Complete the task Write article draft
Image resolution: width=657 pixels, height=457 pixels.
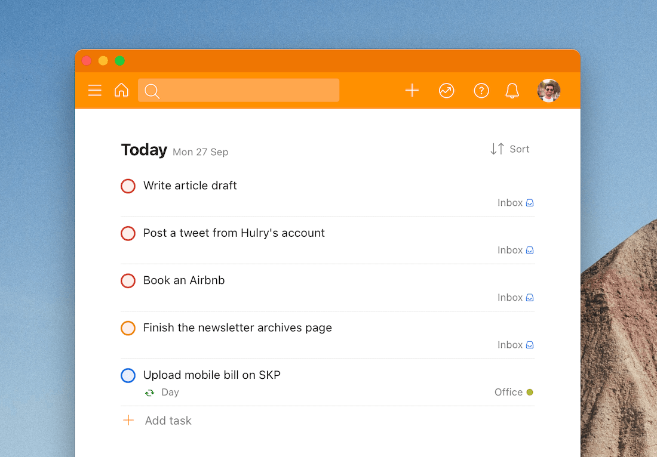click(x=128, y=186)
